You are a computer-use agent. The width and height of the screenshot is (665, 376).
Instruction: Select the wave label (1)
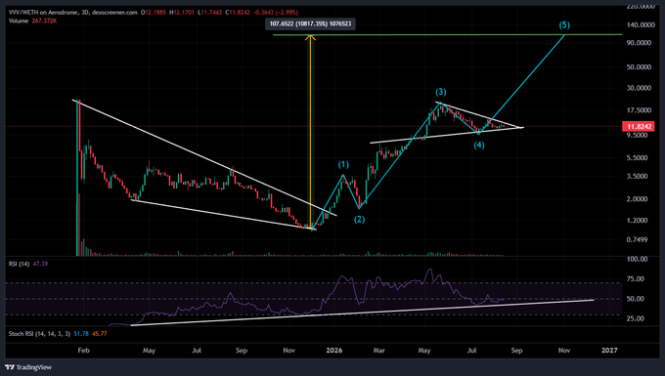(343, 164)
